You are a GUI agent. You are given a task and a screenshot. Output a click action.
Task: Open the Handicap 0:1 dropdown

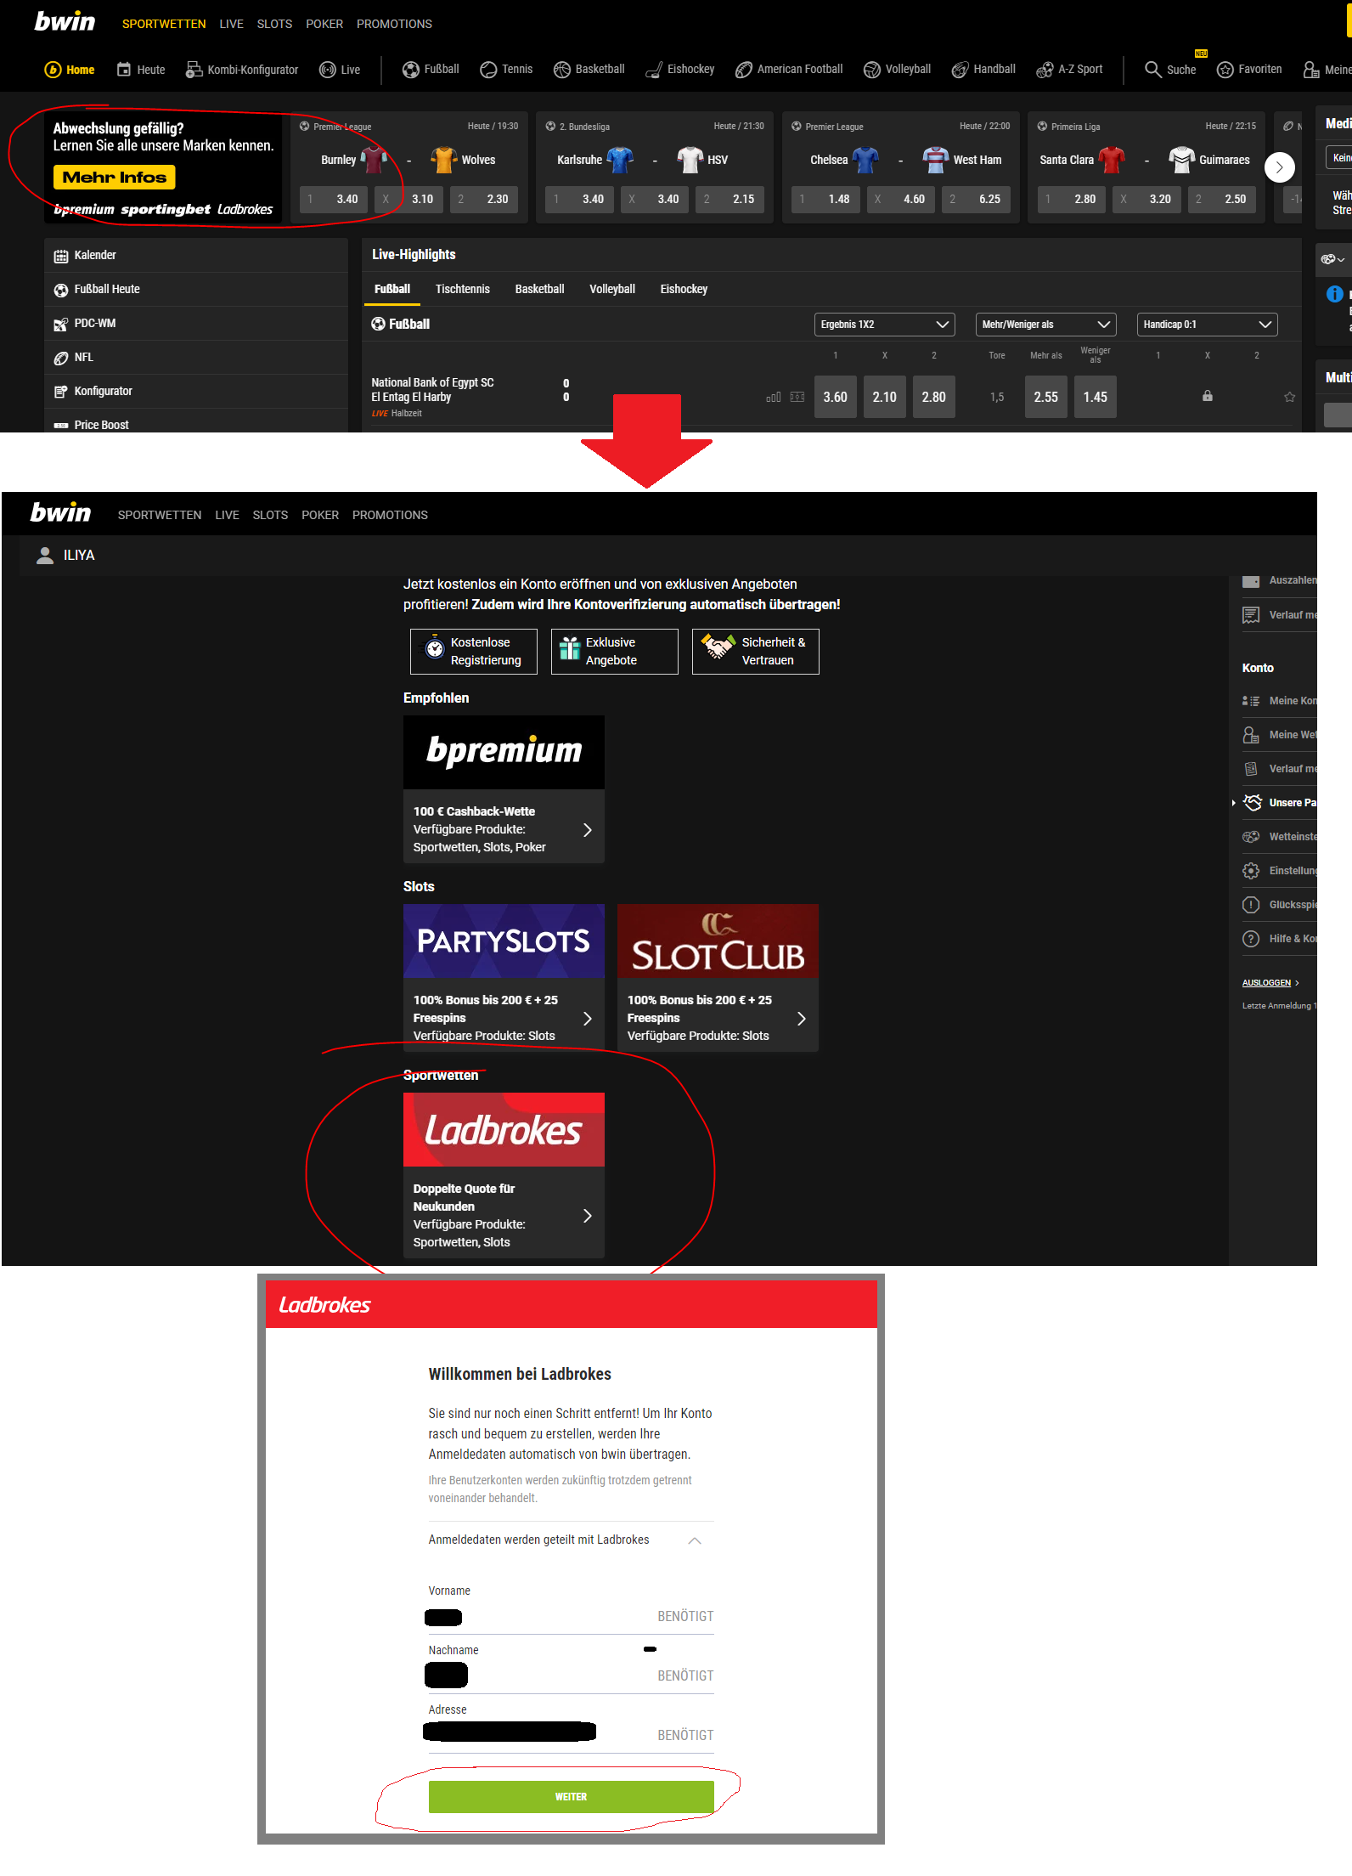click(1207, 325)
